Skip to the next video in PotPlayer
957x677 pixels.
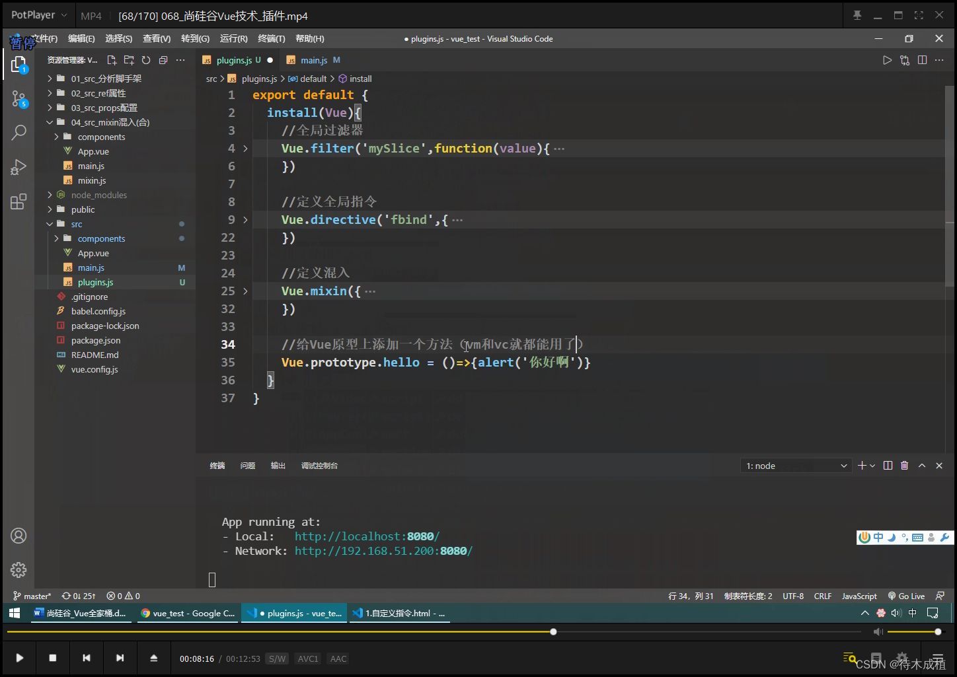120,658
